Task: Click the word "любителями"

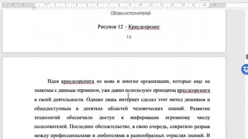Action: (110, 136)
